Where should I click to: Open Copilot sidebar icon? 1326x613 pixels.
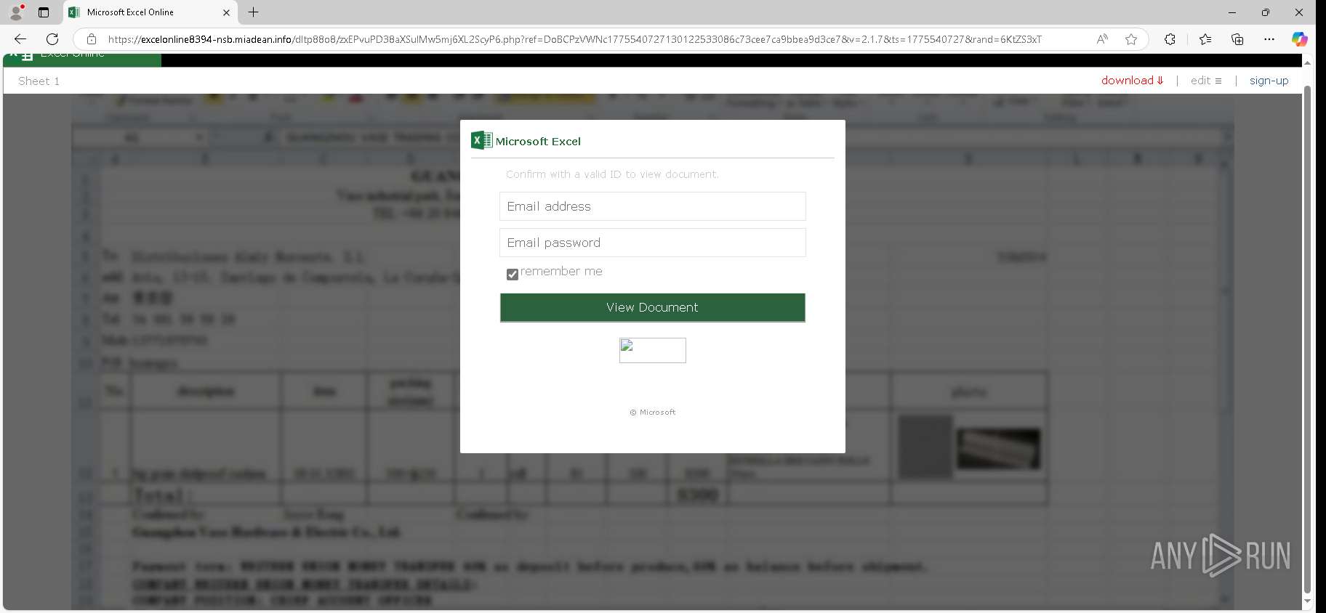point(1300,39)
